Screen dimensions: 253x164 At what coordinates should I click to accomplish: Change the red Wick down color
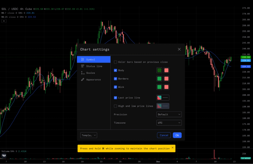point(166,87)
